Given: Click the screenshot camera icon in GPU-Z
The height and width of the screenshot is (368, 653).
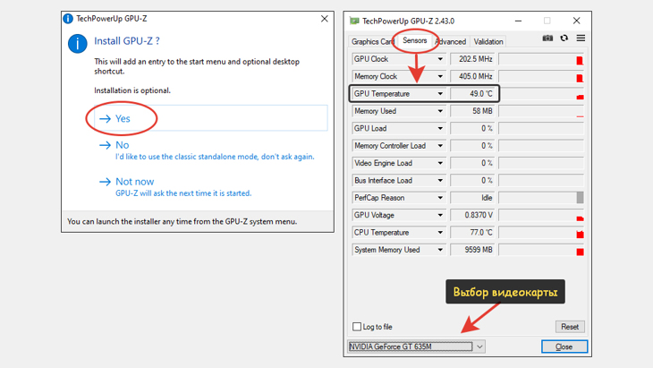Looking at the screenshot, I should (x=547, y=38).
